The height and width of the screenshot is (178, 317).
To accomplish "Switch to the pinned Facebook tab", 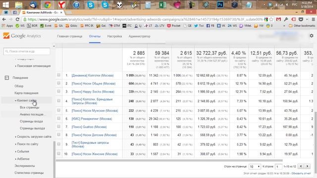I will pos(15,12).
